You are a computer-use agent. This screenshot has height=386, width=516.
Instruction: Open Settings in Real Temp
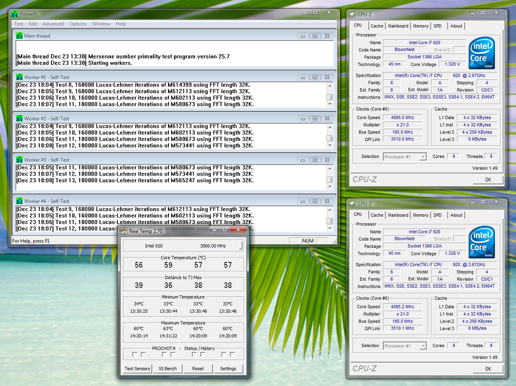[x=228, y=368]
